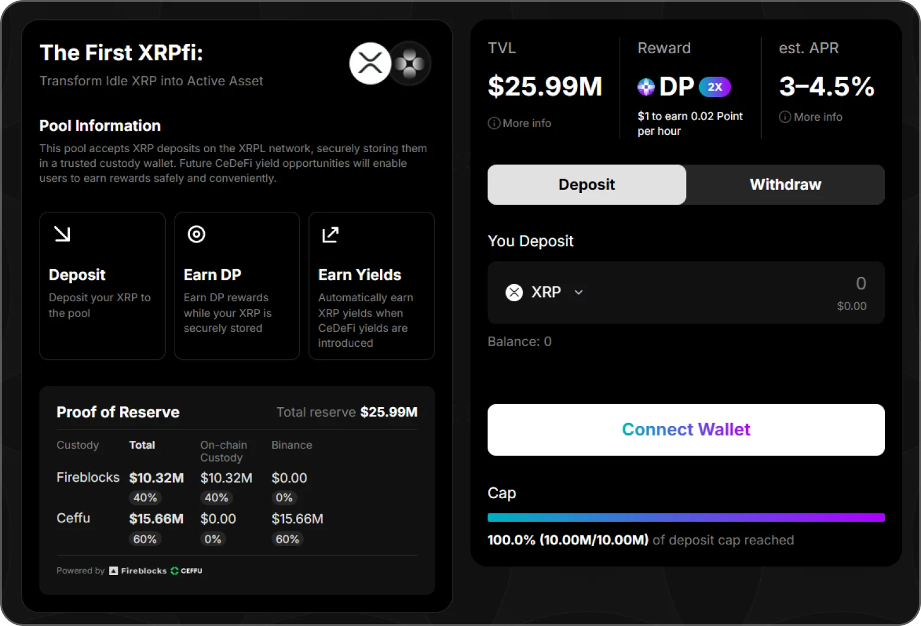This screenshot has height=626, width=921.
Task: Switch to the Deposit tab
Action: click(x=587, y=185)
